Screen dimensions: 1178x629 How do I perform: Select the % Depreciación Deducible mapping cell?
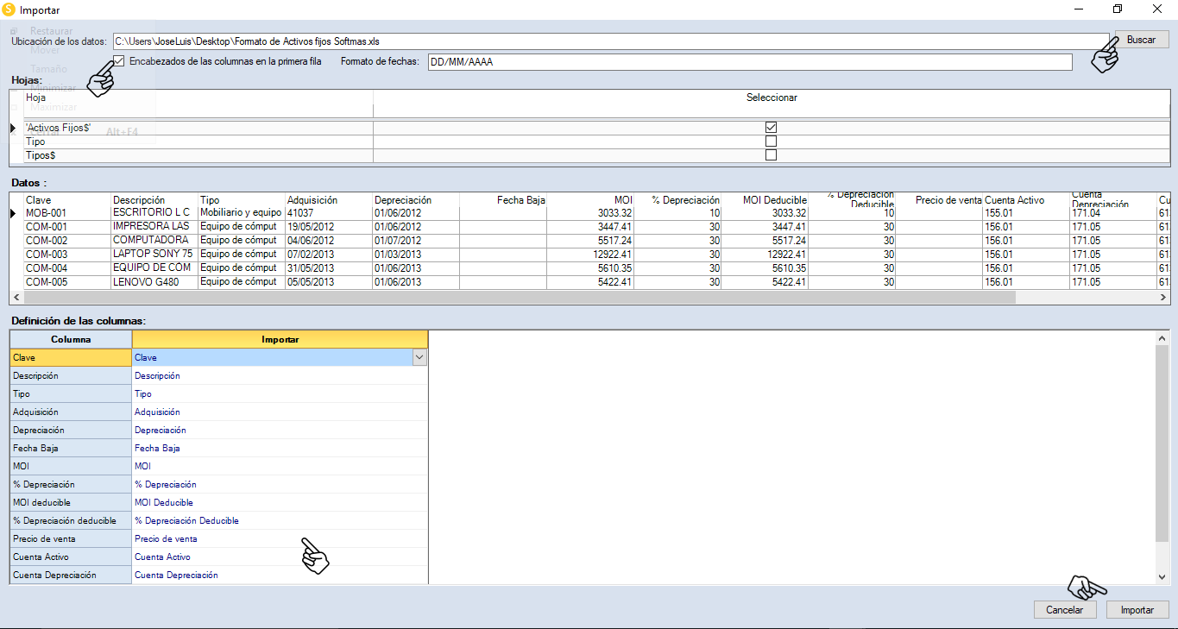coord(280,520)
